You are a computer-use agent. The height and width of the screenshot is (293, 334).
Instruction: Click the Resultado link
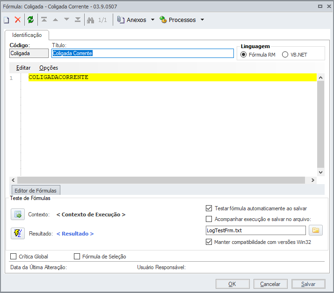pyautogui.click(x=75, y=234)
